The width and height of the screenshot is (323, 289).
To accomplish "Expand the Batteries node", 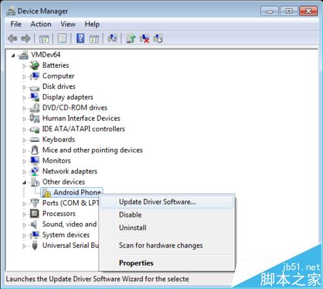I will pos(25,66).
